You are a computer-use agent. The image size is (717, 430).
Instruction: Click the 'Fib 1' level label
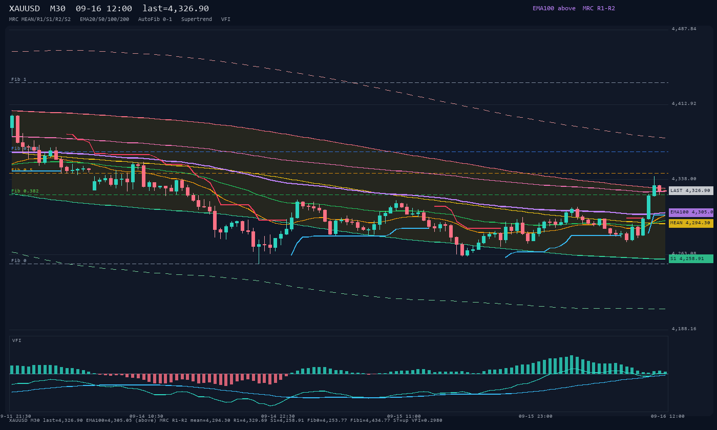[x=19, y=79]
